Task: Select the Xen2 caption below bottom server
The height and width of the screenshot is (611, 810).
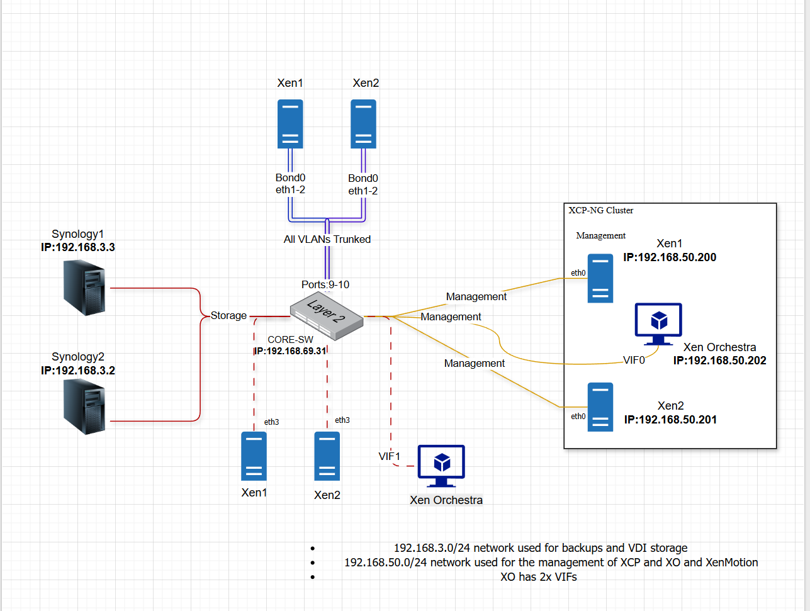Action: 327,495
